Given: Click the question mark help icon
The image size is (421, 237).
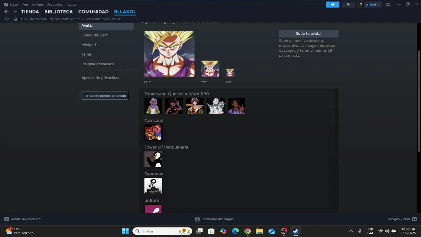Looking at the screenshot, I should click(x=361, y=5).
